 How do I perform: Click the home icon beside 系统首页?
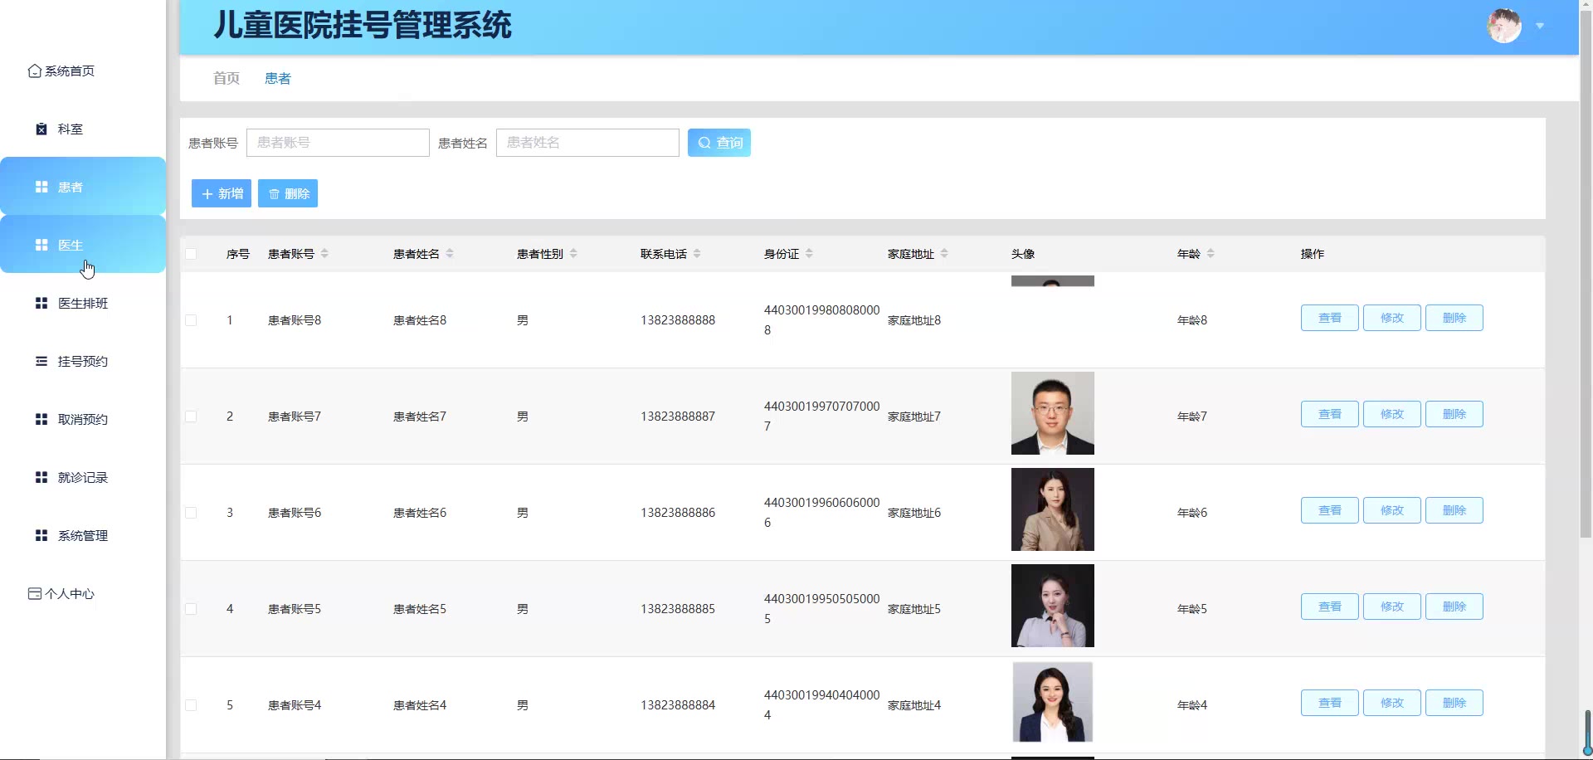(x=34, y=71)
